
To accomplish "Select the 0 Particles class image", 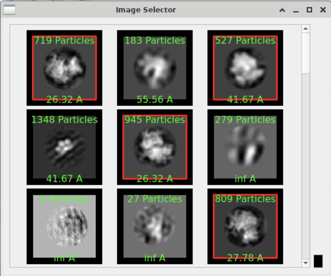I will pos(64,226).
